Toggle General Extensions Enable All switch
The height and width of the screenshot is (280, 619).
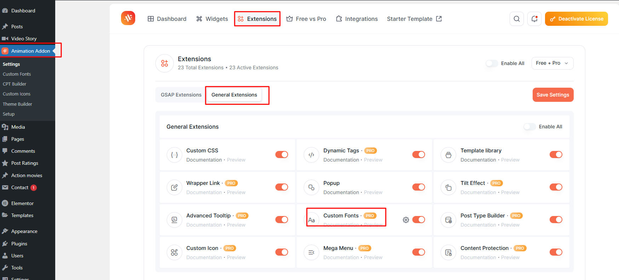(530, 127)
